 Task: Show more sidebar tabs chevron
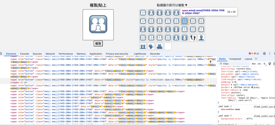[x=256, y=59]
